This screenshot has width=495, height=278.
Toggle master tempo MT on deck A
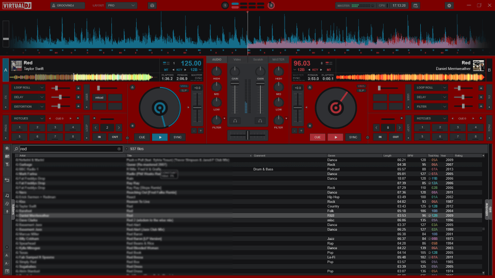166,69
